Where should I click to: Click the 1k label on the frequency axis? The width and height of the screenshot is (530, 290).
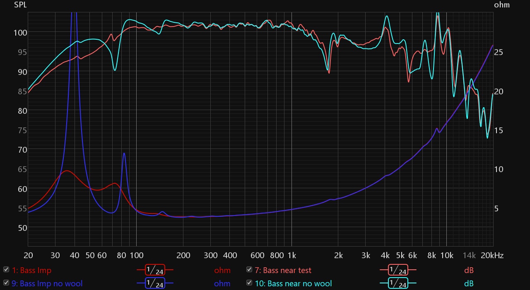[291, 256]
